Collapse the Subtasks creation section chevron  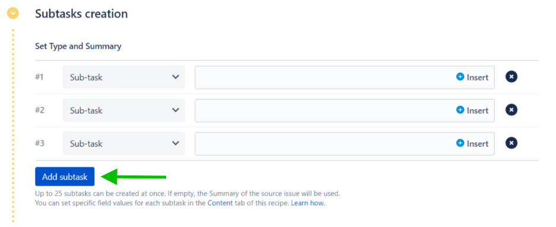(13, 14)
